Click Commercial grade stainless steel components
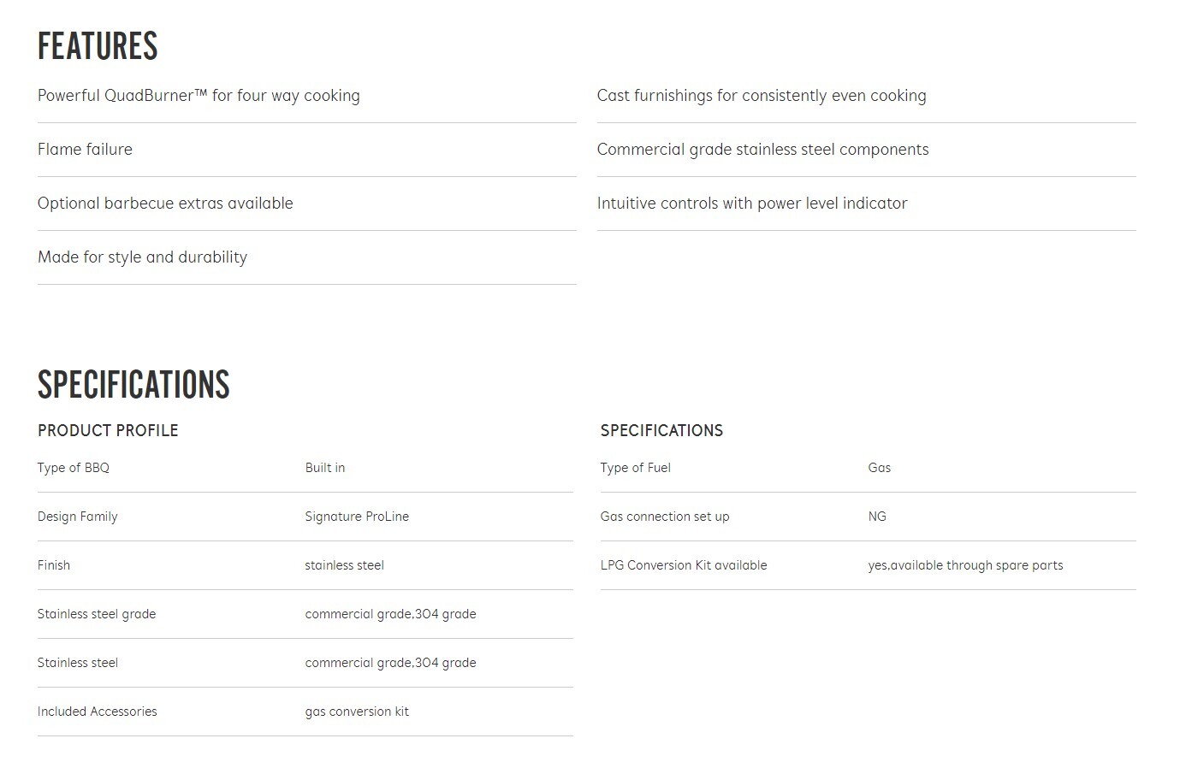 (762, 150)
